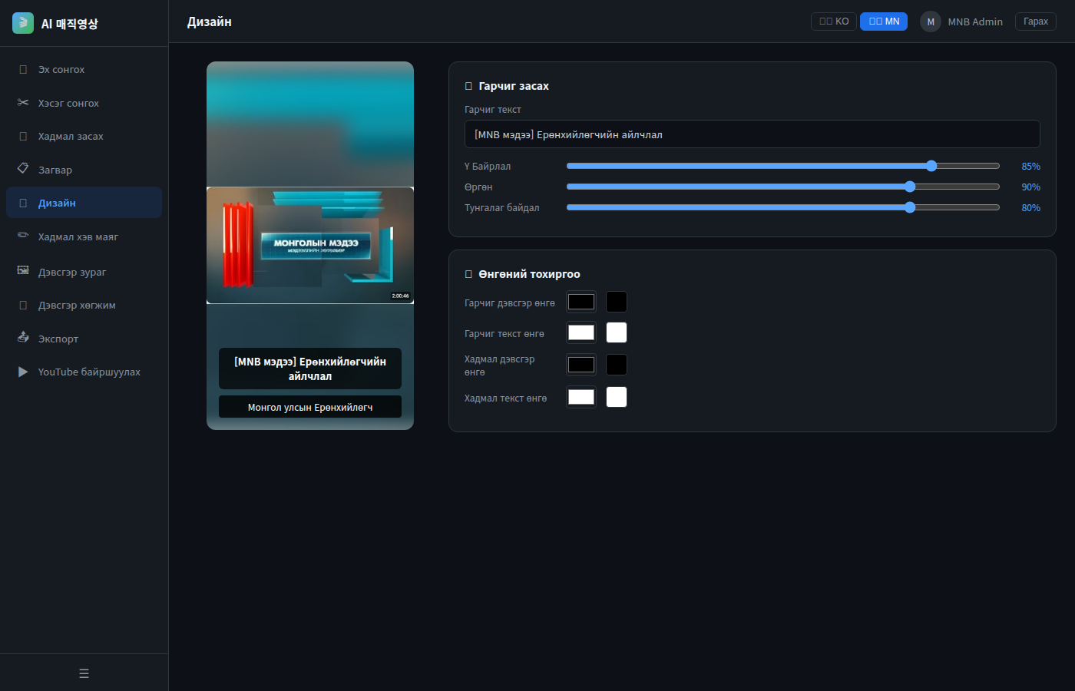Click the AI app logo icon
This screenshot has height=691, width=1075.
click(x=23, y=23)
